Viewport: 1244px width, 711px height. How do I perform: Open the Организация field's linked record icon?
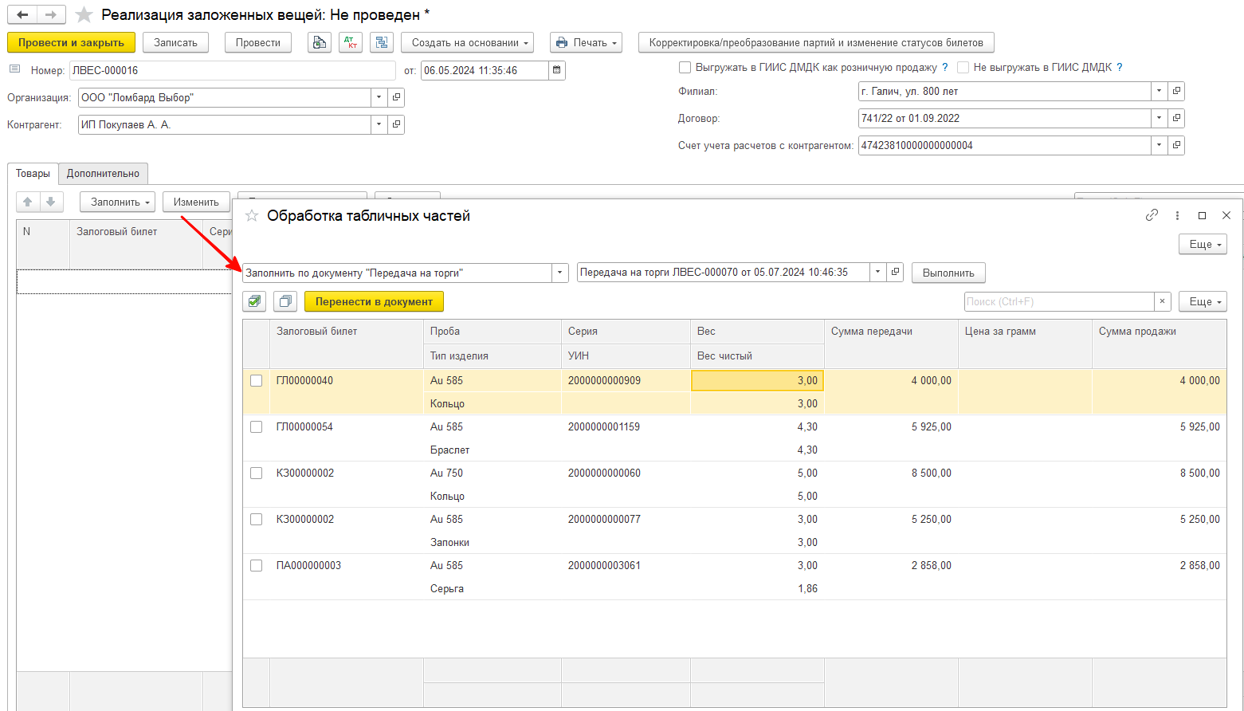(x=396, y=97)
